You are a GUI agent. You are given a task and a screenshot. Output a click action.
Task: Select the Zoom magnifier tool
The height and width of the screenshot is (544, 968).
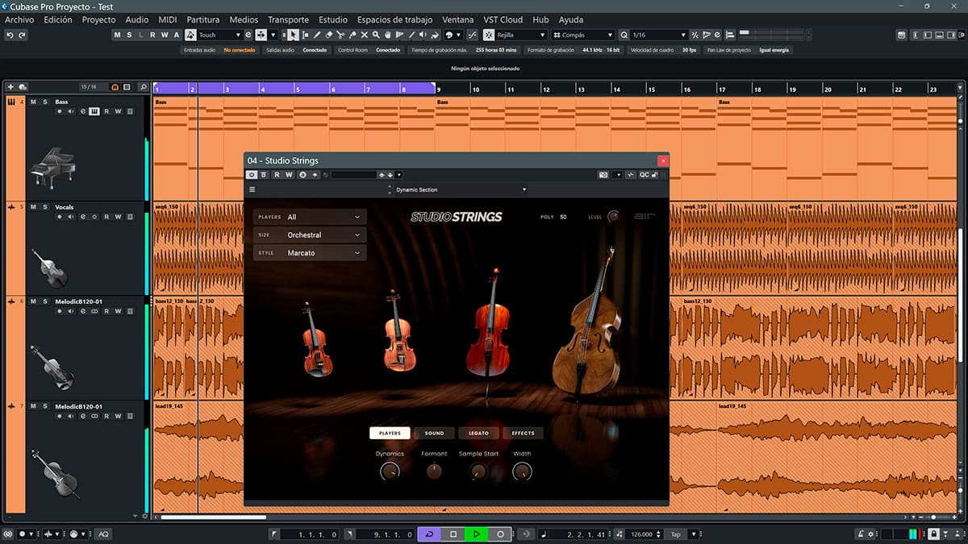(x=376, y=35)
